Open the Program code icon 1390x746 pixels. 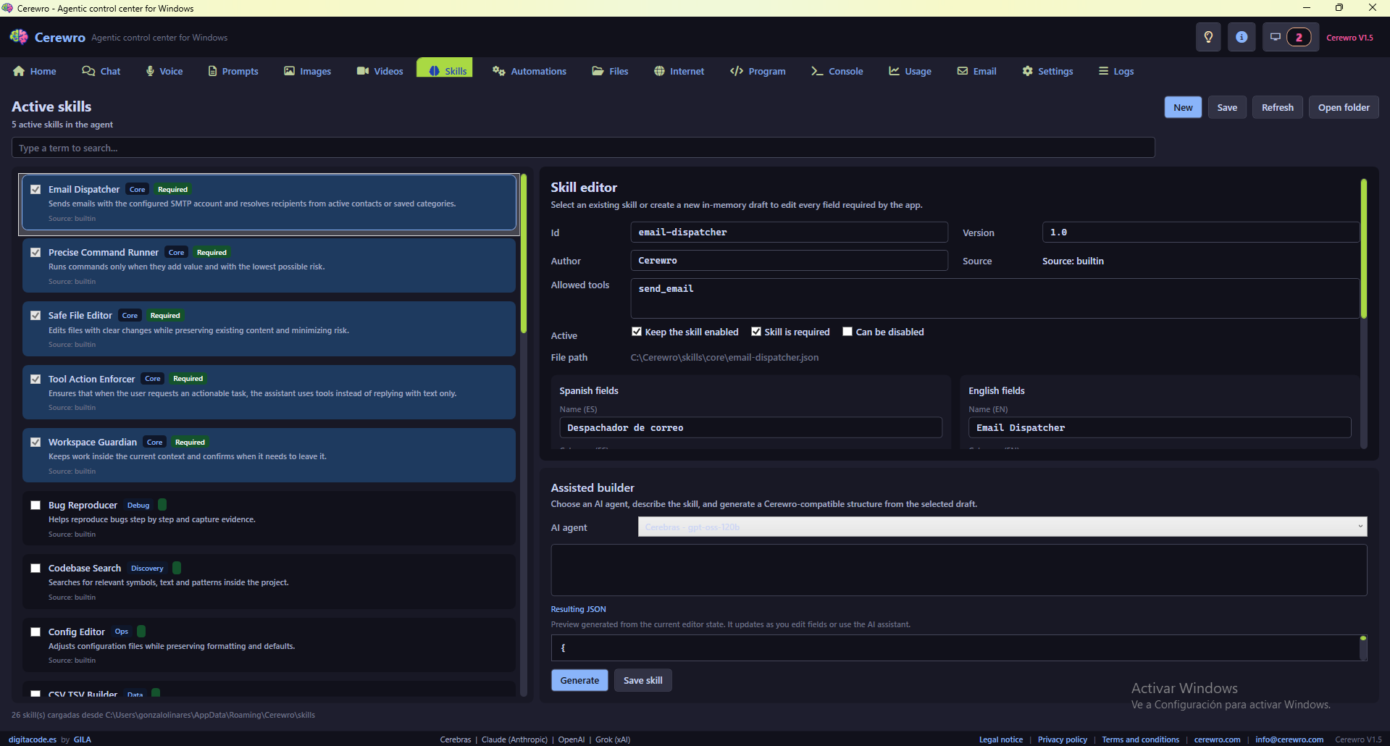pyautogui.click(x=737, y=71)
